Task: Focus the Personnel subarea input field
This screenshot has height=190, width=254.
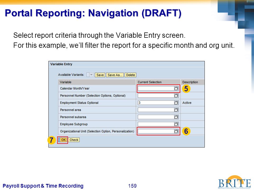Action: point(156,117)
